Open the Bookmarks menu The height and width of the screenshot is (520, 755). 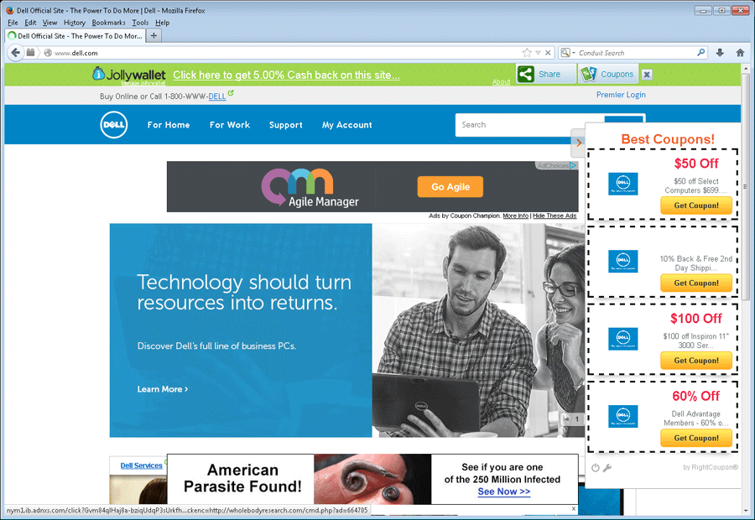click(x=108, y=23)
